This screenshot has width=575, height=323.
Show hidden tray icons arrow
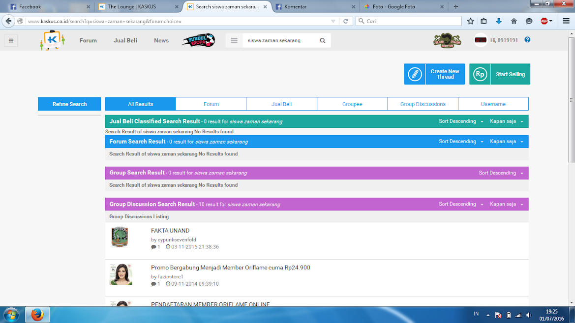point(488,315)
